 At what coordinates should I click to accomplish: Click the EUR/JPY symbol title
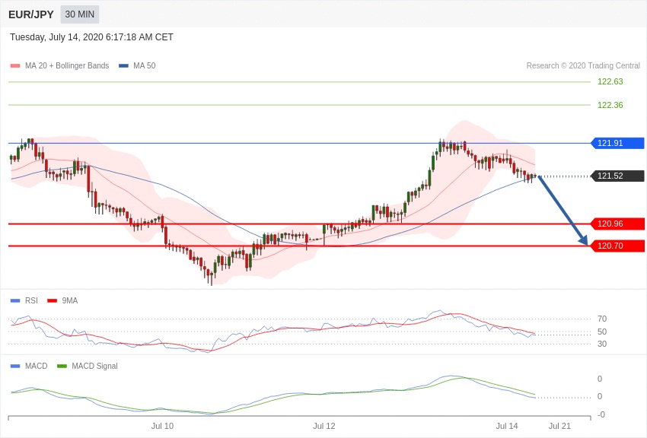click(x=31, y=14)
